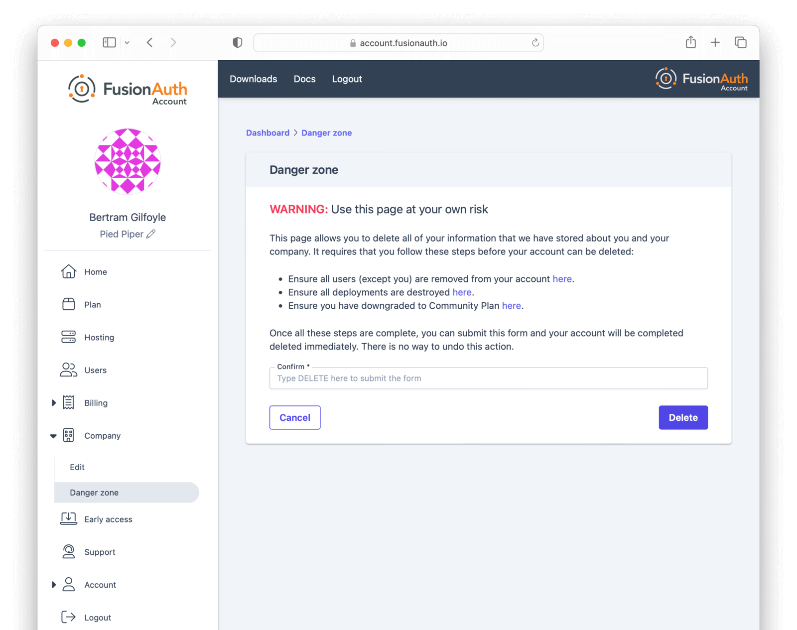Reload the page with the refresh icon
797x630 pixels.
[535, 43]
